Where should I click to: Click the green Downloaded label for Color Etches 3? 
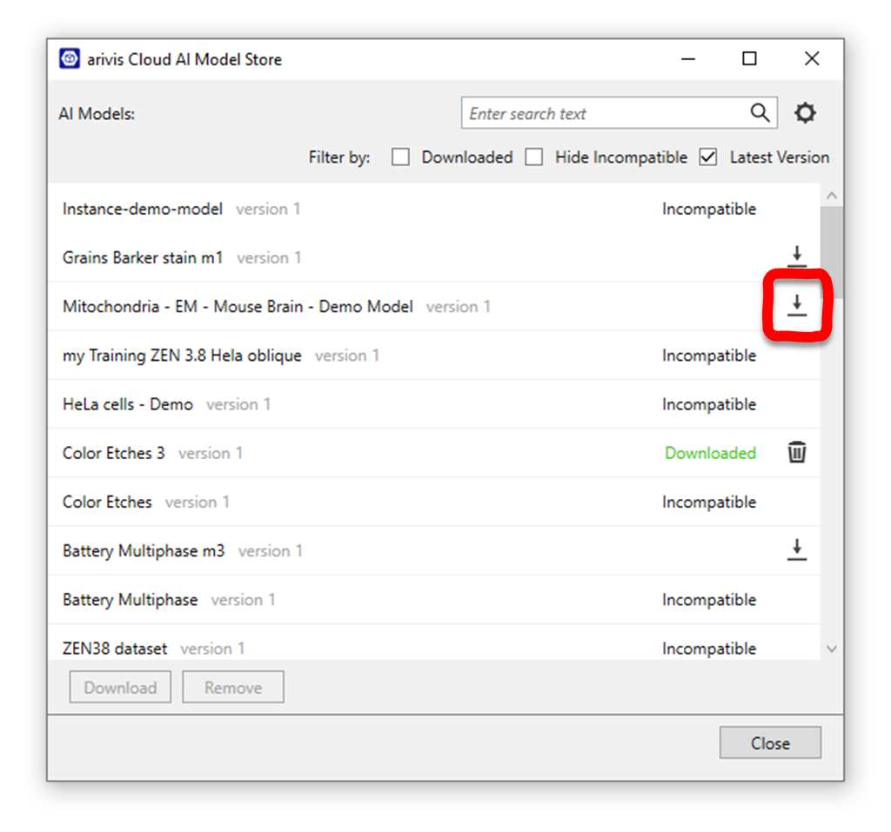[x=710, y=453]
